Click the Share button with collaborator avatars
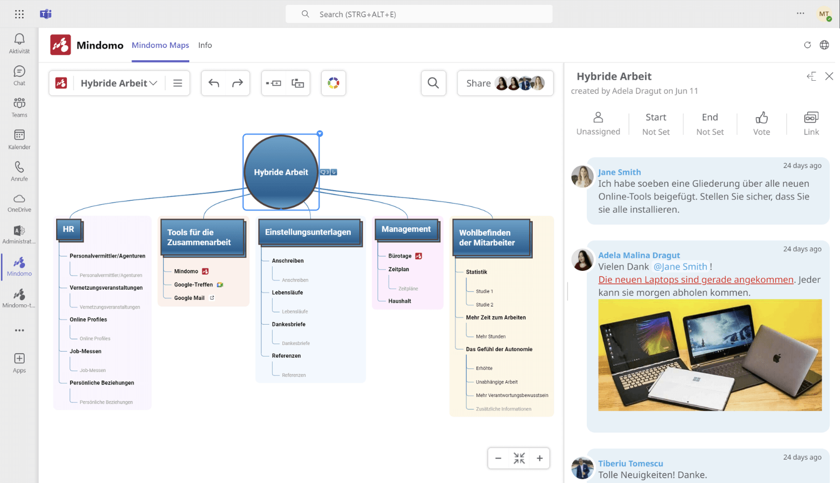Image resolution: width=840 pixels, height=483 pixels. pos(505,83)
